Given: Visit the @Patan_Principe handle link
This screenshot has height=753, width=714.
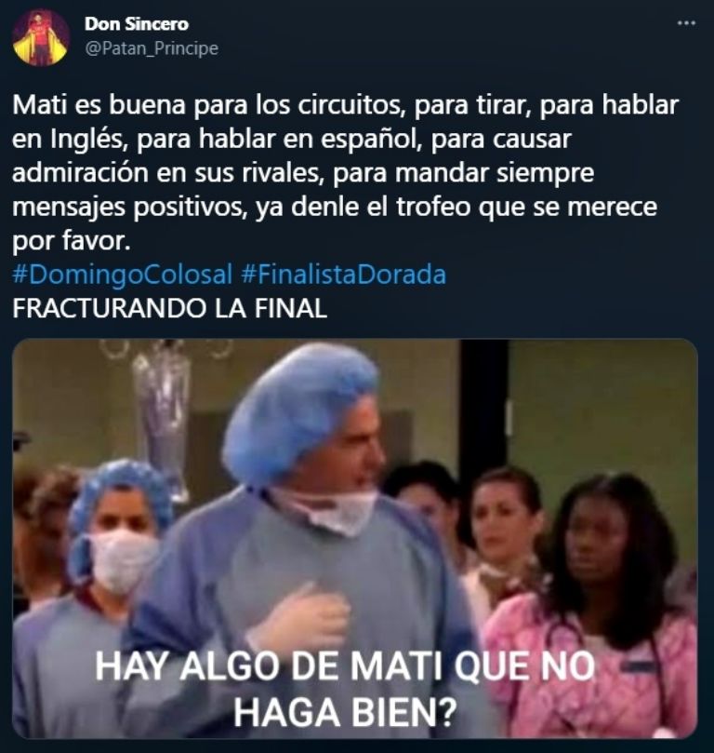Looking at the screenshot, I should [x=152, y=48].
